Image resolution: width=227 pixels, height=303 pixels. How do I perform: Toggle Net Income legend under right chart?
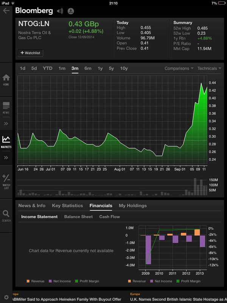tap(161, 281)
